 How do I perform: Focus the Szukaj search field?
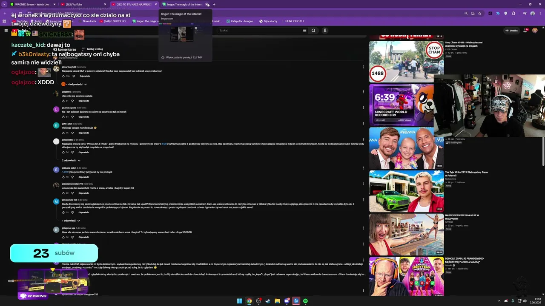pos(261,31)
